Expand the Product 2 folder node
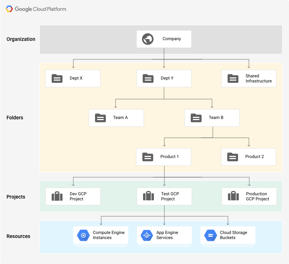This screenshot has height=264, width=289. click(249, 157)
